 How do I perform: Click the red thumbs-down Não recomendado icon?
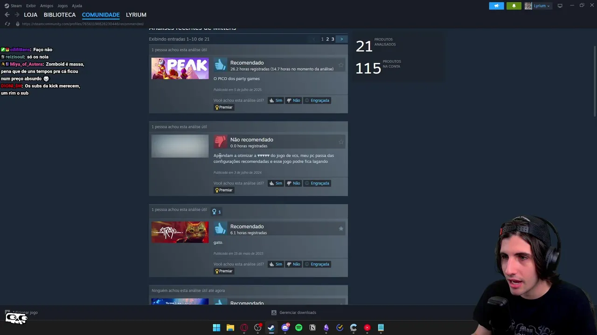click(x=220, y=141)
